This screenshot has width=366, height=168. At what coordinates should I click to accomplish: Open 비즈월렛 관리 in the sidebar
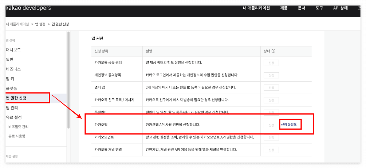(19, 127)
